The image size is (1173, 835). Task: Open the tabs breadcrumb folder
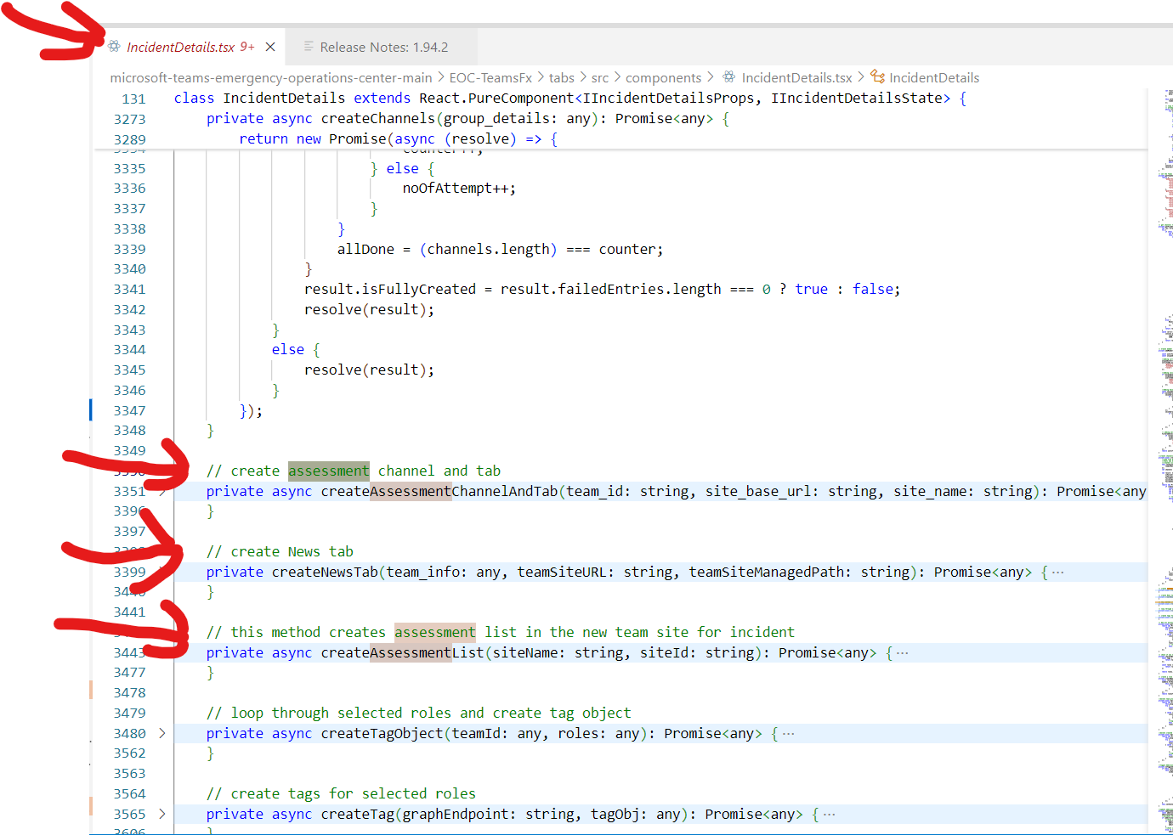[561, 77]
